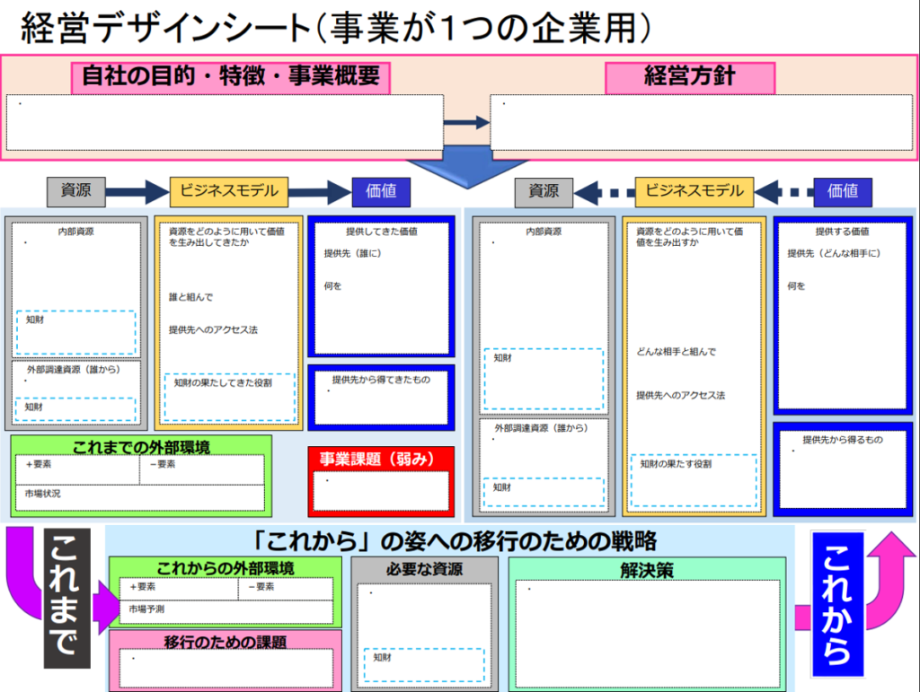Click the 市場予測 row in これからの外部環境
Image resolution: width=920 pixels, height=692 pixels.
pos(226,610)
